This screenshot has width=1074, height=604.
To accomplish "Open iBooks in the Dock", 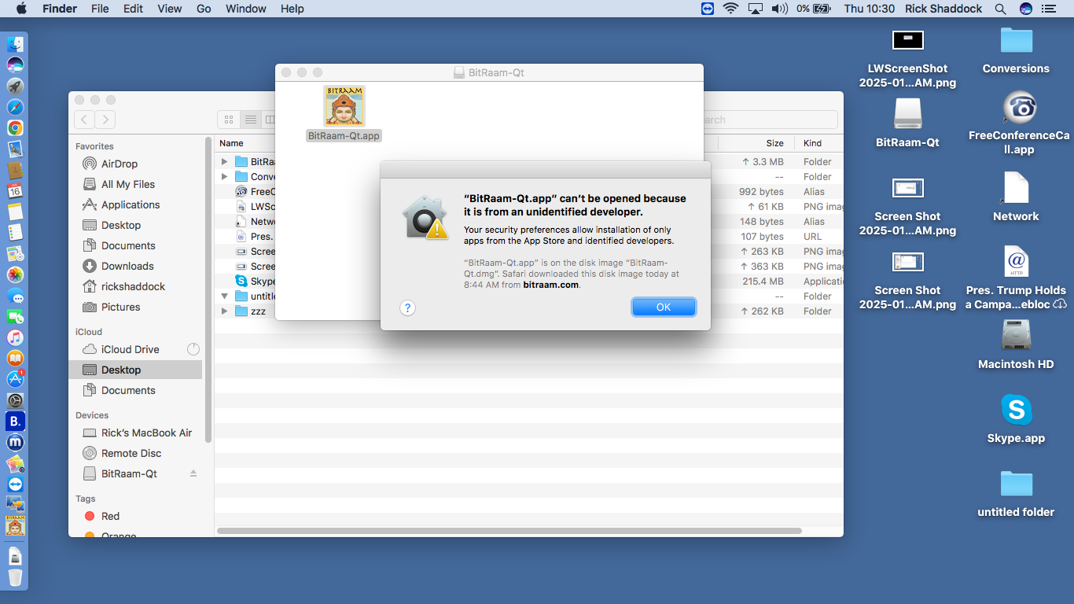I will [x=15, y=359].
